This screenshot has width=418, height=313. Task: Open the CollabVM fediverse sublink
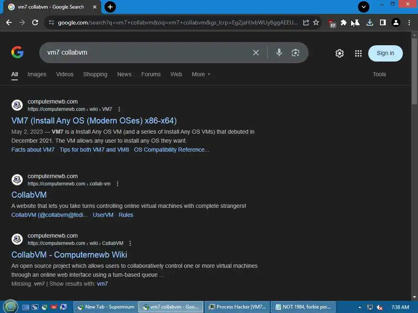[49, 215]
